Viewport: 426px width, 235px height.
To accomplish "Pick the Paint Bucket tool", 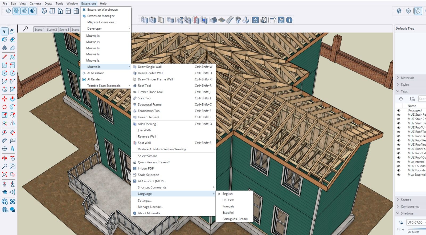I will tap(5, 39).
